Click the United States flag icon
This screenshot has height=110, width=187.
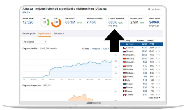click(x=124, y=55)
